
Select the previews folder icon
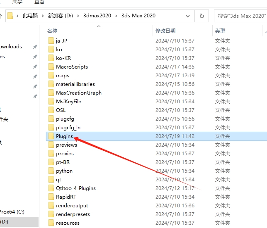[51, 145]
